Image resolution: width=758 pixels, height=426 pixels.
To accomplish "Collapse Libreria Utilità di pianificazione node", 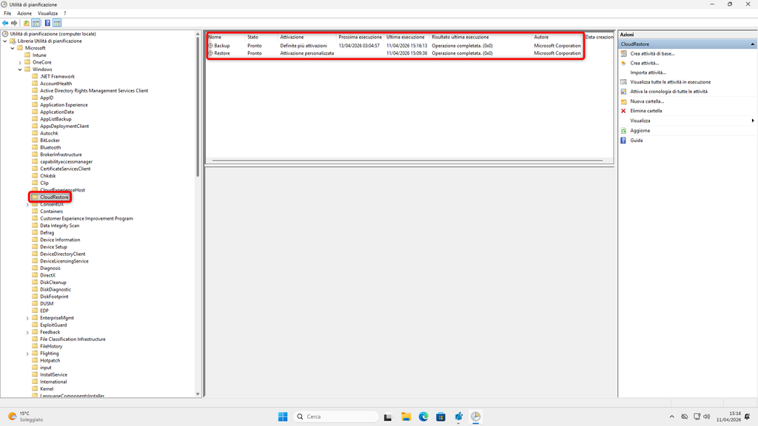I will [5, 41].
